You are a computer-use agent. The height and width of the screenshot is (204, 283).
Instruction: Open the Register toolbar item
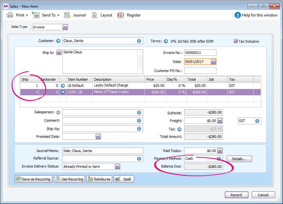121,15
